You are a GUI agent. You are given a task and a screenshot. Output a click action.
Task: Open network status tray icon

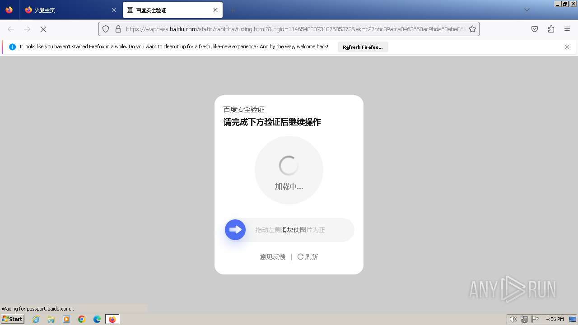(524, 319)
